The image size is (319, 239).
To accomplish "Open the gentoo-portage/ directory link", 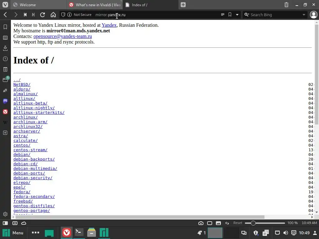I will click(31, 211).
